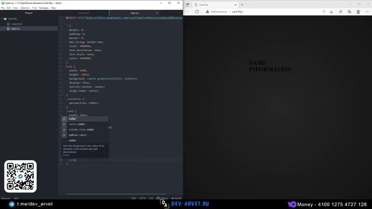Viewport: 372px width, 209px height.
Task: Open the browser Settings and more menu
Action: click(x=367, y=12)
